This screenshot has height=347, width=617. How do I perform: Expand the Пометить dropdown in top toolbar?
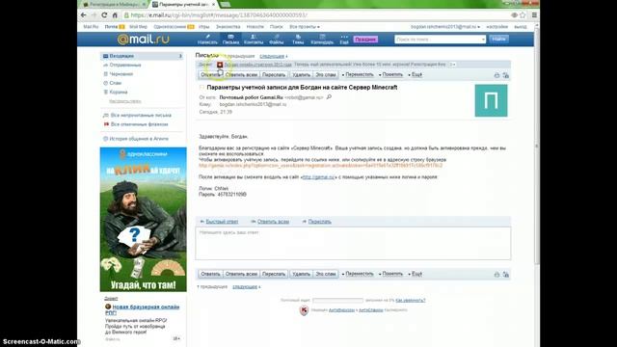pyautogui.click(x=391, y=75)
